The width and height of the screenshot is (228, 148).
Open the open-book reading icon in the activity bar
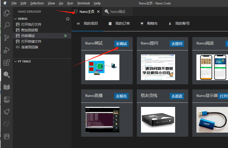[6, 87]
